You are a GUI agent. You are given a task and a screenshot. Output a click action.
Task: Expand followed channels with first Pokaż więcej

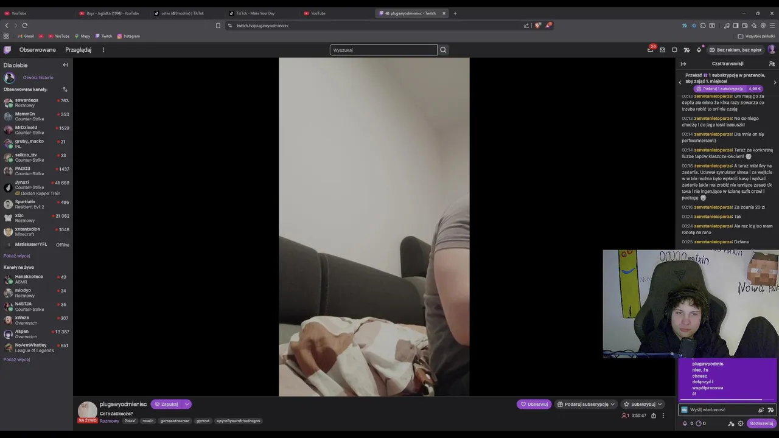click(16, 256)
